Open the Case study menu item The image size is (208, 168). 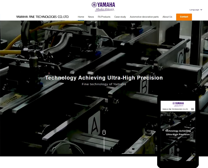tap(120, 17)
